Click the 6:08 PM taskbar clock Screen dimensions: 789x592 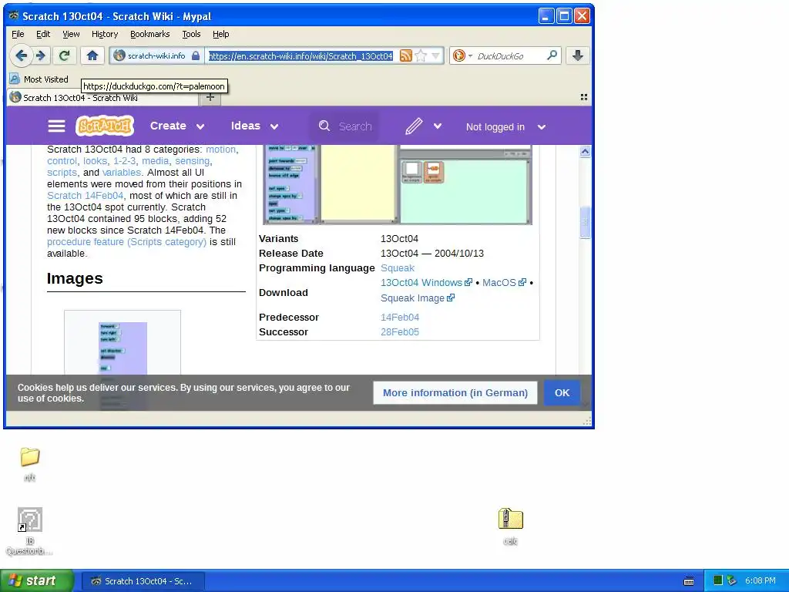[x=760, y=580]
